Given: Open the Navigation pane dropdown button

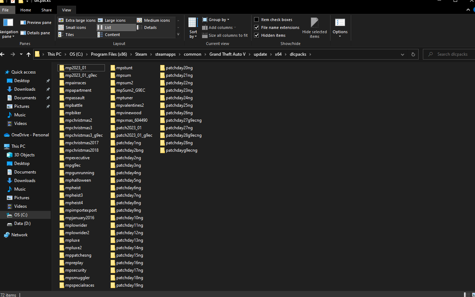Looking at the screenshot, I should coord(9,29).
